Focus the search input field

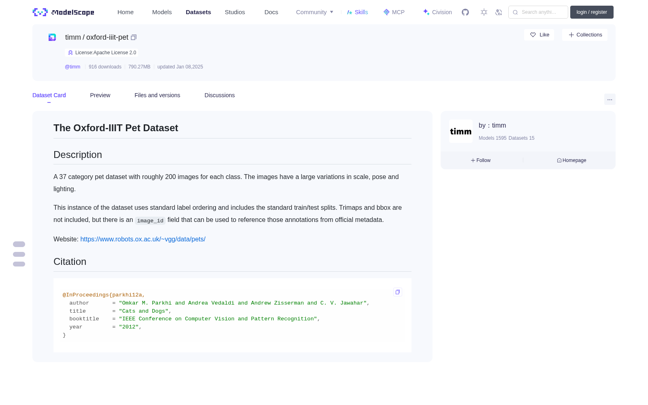538,12
